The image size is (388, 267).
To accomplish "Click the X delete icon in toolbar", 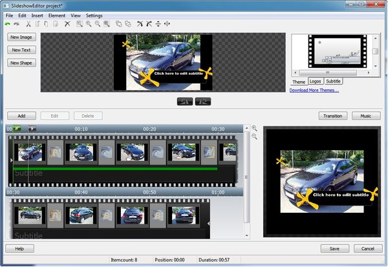I will click(67, 24).
